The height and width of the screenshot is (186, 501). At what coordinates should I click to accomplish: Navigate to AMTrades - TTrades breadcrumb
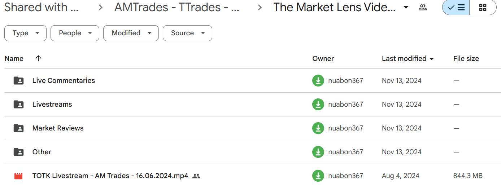tap(177, 8)
